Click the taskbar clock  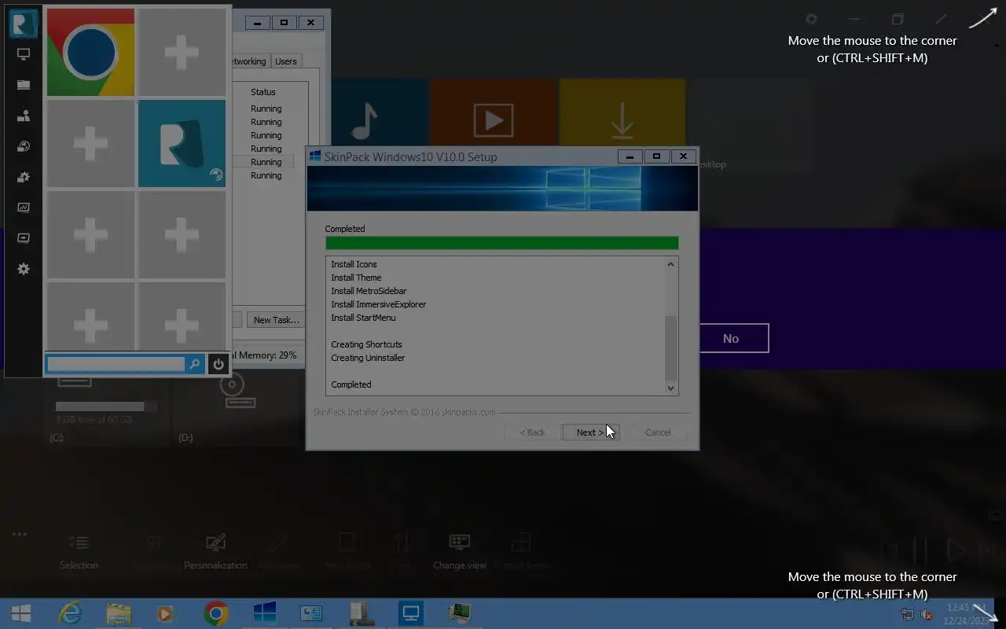966,613
